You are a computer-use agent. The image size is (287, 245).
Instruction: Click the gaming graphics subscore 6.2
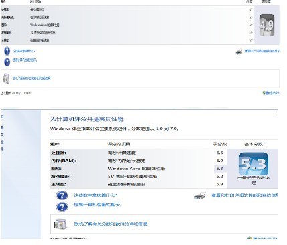click(x=219, y=176)
